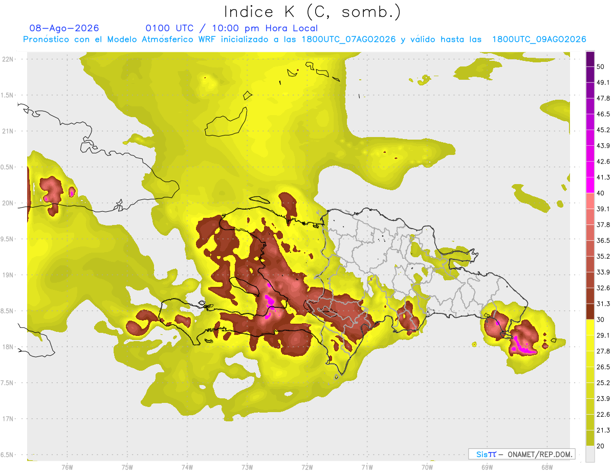
Task: Click the colorbar value "40"
Action: [x=601, y=193]
